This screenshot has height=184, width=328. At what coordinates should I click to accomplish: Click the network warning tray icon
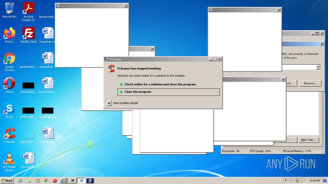(298, 181)
